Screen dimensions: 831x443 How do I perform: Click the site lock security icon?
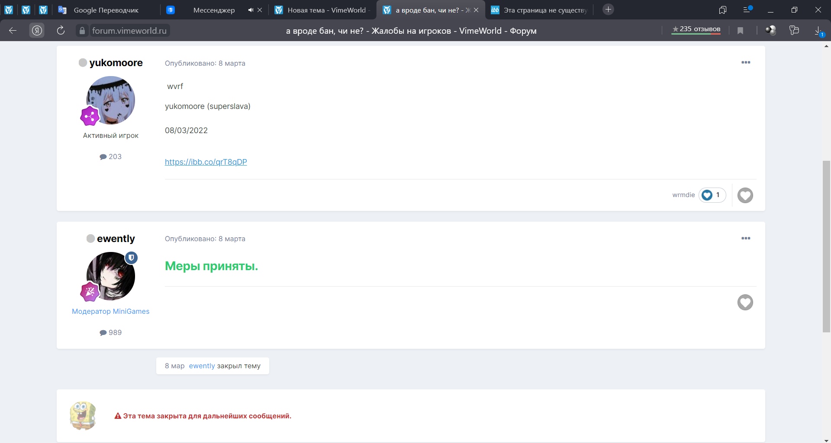click(x=82, y=31)
